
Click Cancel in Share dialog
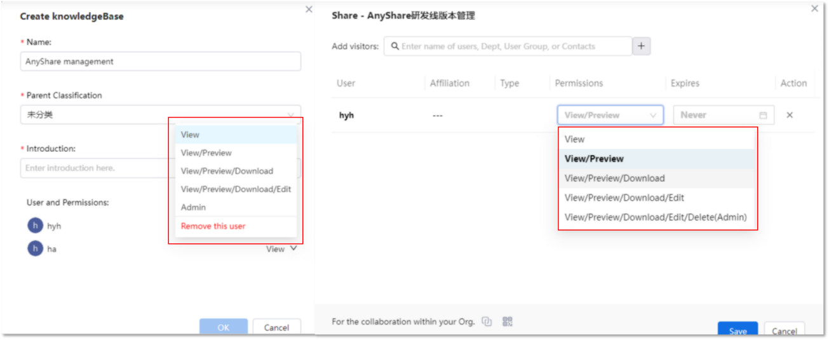[785, 329]
